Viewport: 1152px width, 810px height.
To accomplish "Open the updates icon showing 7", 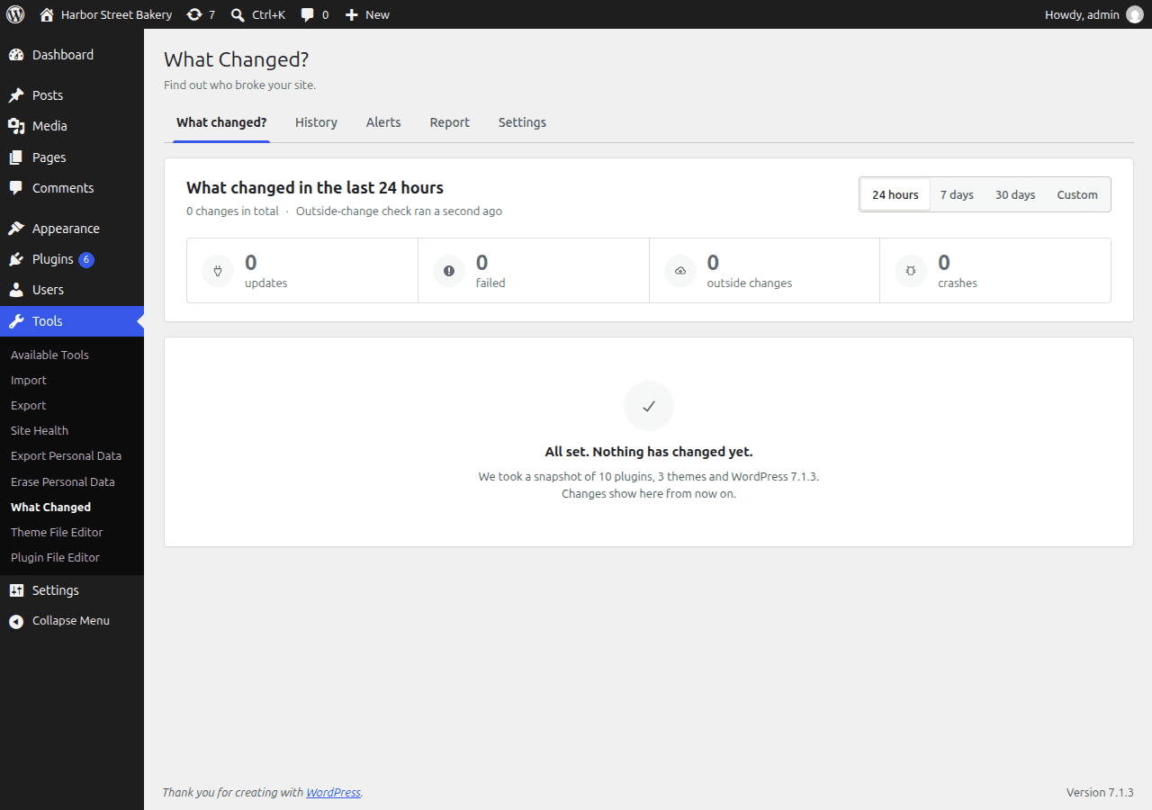I will [x=194, y=14].
